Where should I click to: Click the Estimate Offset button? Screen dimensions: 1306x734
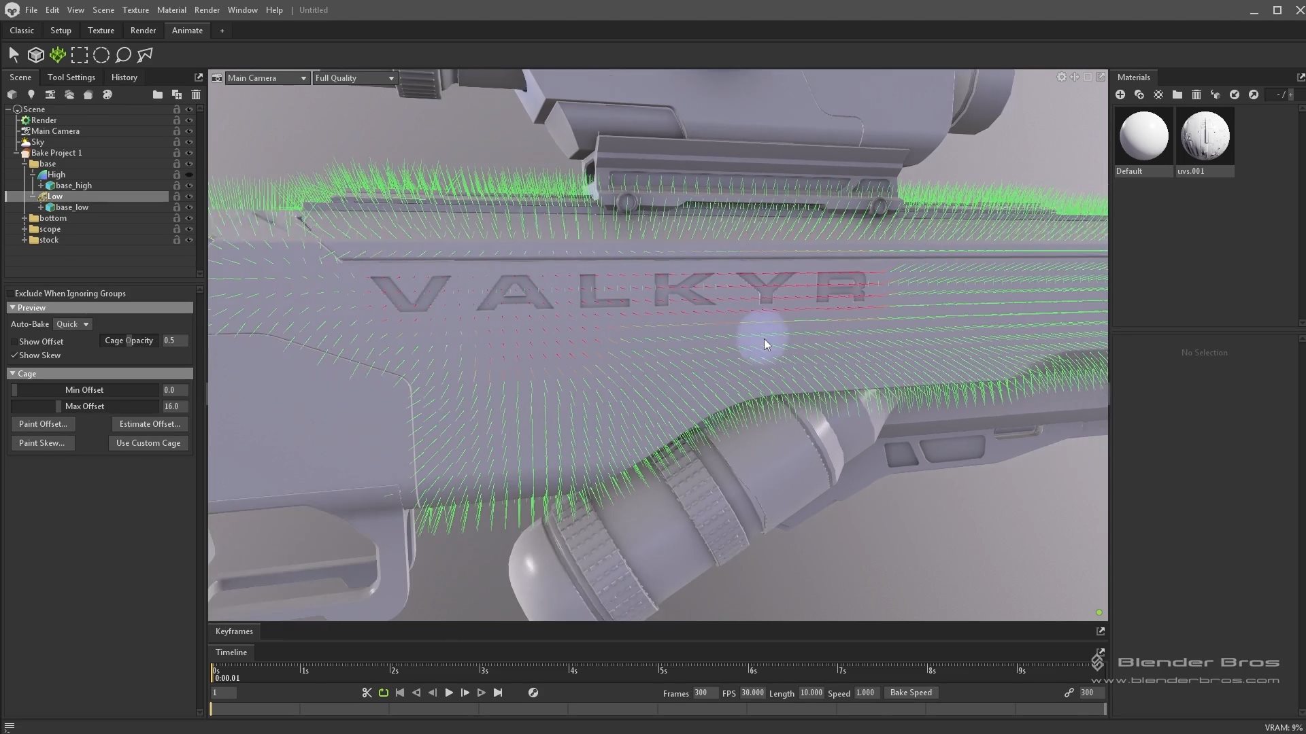[x=150, y=424]
